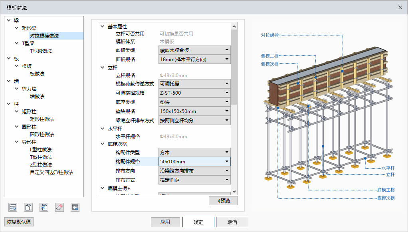This screenshot has height=232, width=408.
Task: Click the rename document icon
Action: pos(44,207)
